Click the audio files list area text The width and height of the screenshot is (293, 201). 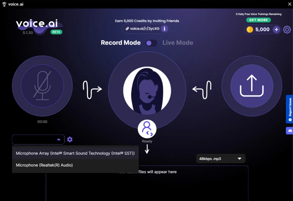147,172
